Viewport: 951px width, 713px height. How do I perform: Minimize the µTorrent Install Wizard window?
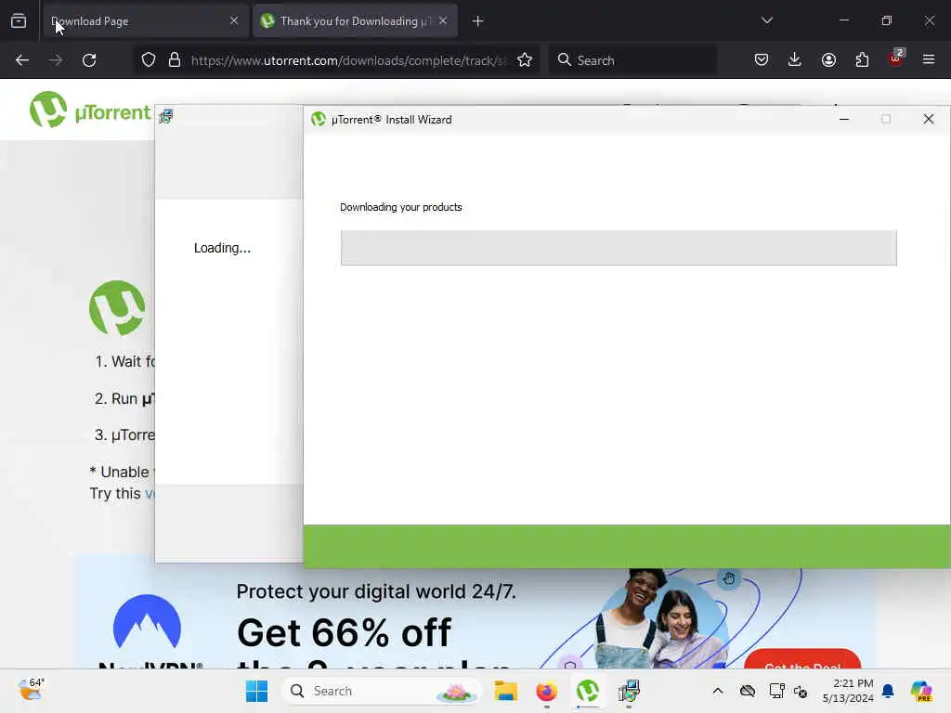click(x=843, y=120)
